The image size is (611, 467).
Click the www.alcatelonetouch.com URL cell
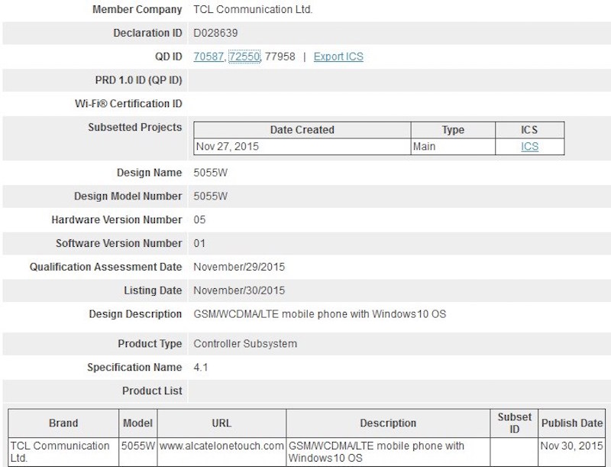(x=221, y=445)
